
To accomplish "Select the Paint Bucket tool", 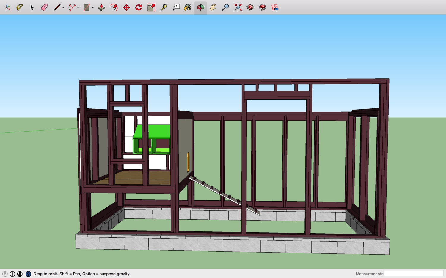I will click(188, 7).
